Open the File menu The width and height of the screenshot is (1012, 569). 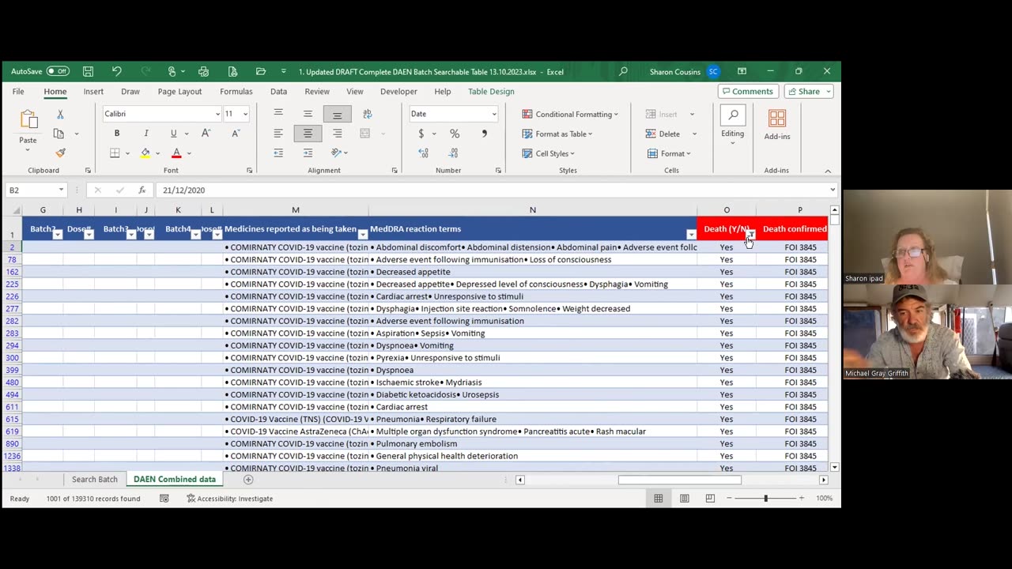coord(18,91)
